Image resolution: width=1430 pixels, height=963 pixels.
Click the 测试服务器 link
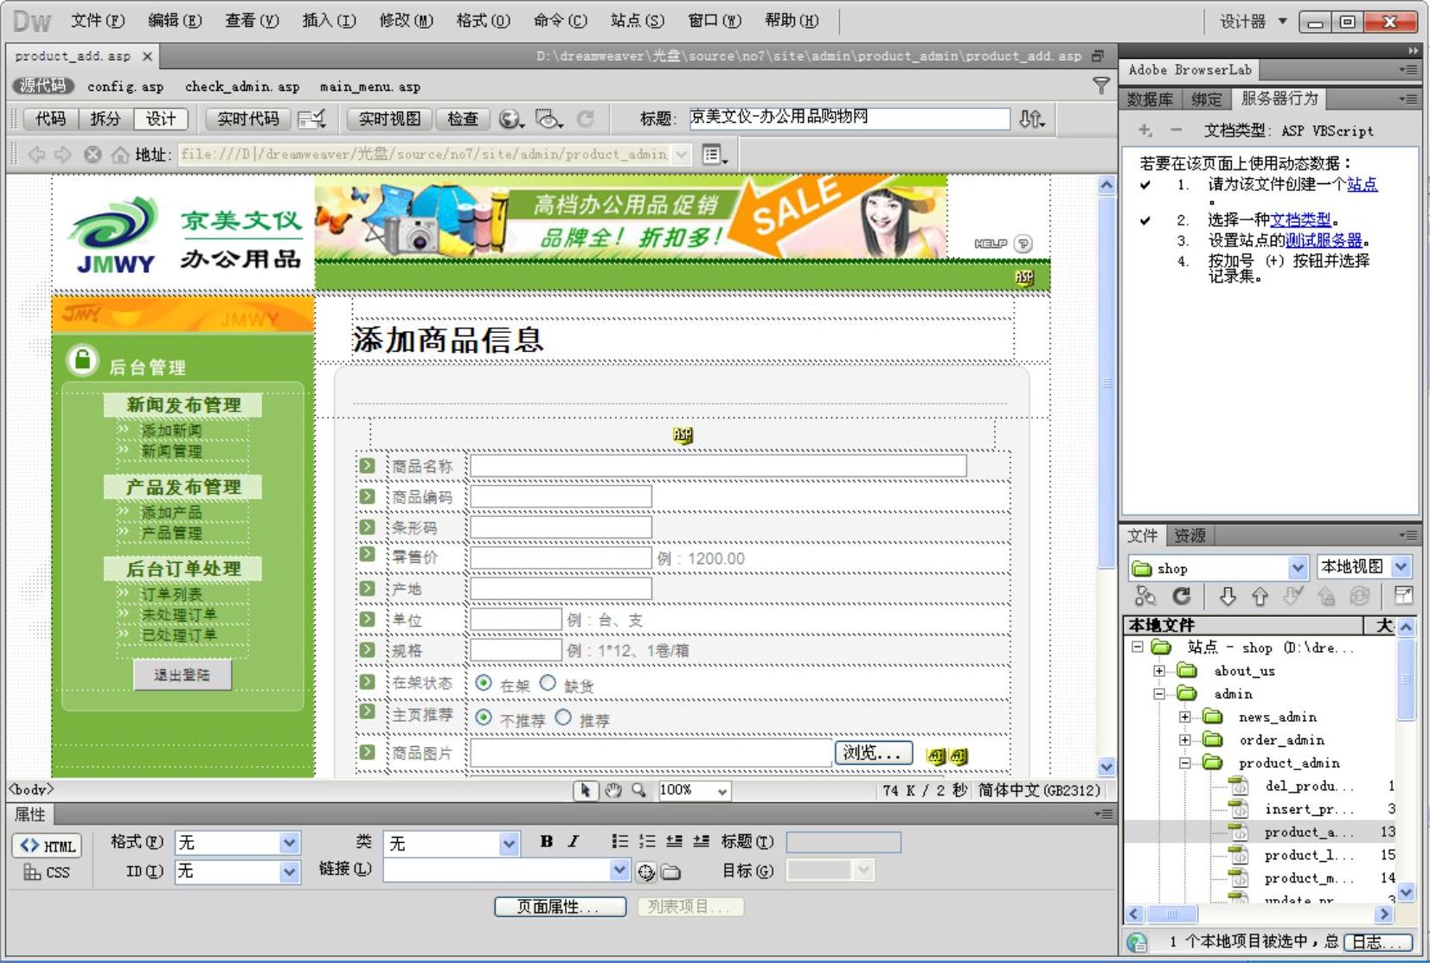click(1324, 240)
